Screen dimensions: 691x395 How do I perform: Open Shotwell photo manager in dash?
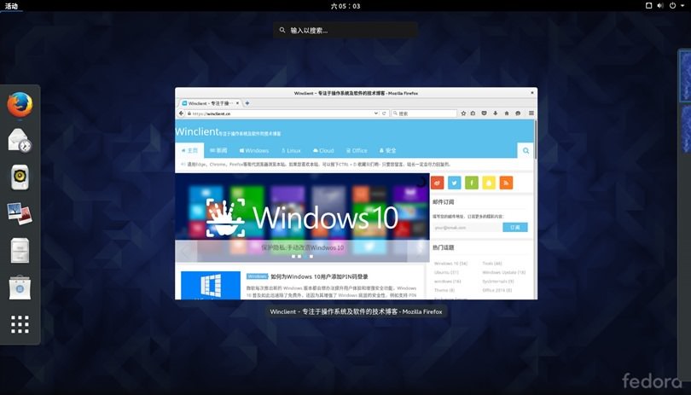[20, 212]
